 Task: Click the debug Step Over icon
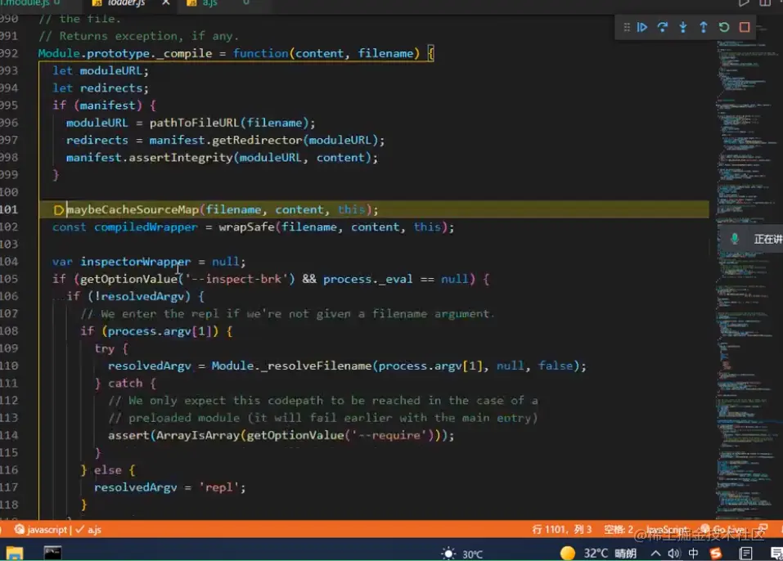tap(663, 27)
